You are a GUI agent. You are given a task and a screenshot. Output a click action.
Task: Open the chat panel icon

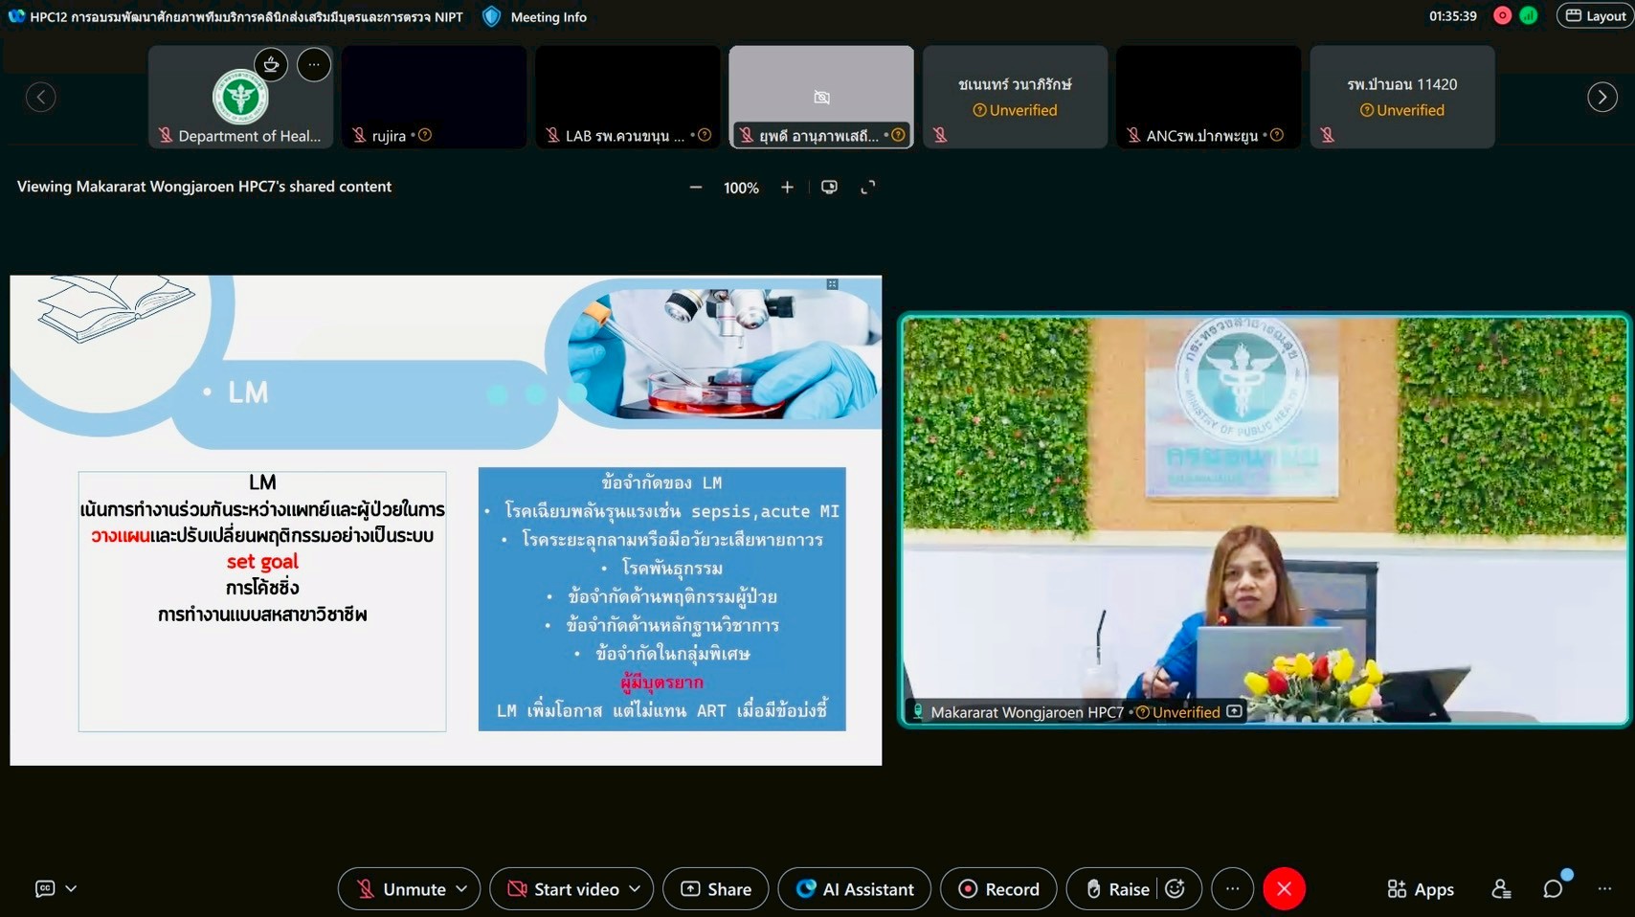1553,889
